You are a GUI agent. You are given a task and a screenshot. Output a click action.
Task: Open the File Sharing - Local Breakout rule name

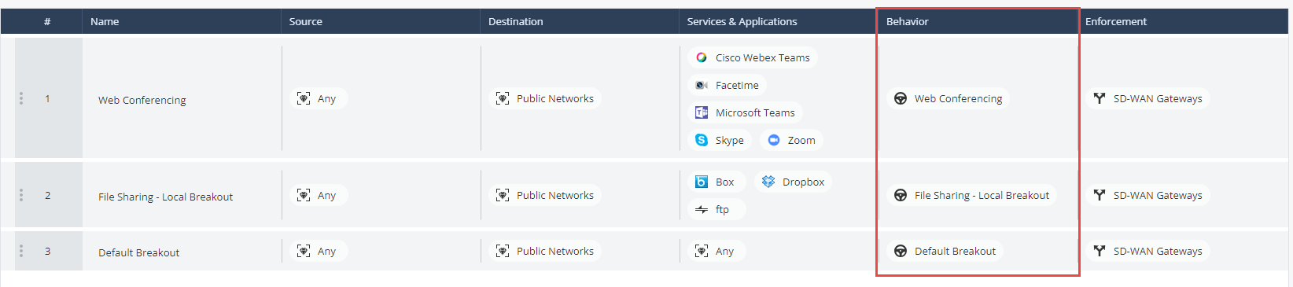[165, 197]
